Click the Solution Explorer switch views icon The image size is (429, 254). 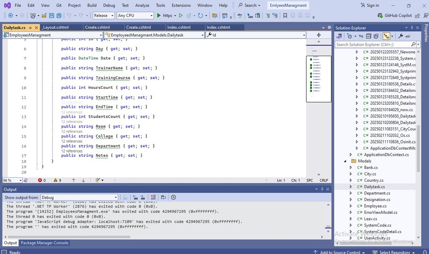click(x=339, y=36)
